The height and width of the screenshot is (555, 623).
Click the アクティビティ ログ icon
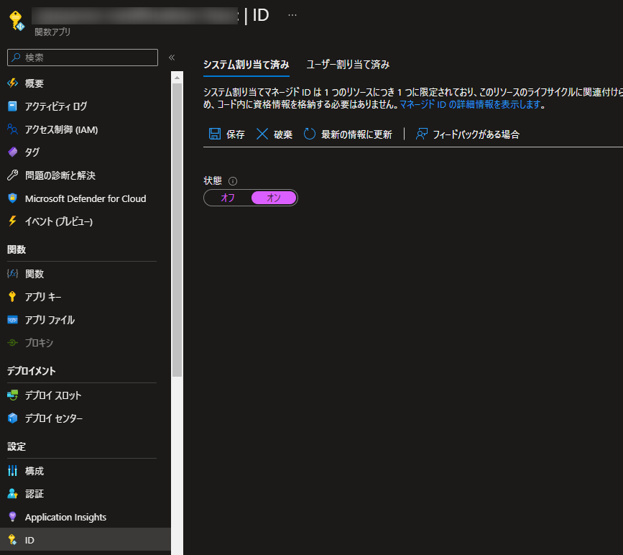point(13,106)
